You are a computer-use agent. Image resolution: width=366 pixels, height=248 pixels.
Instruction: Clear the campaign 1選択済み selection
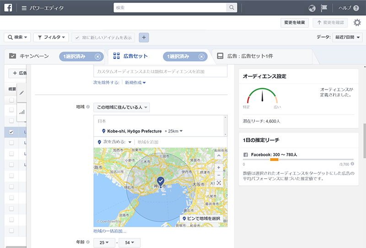click(97, 57)
